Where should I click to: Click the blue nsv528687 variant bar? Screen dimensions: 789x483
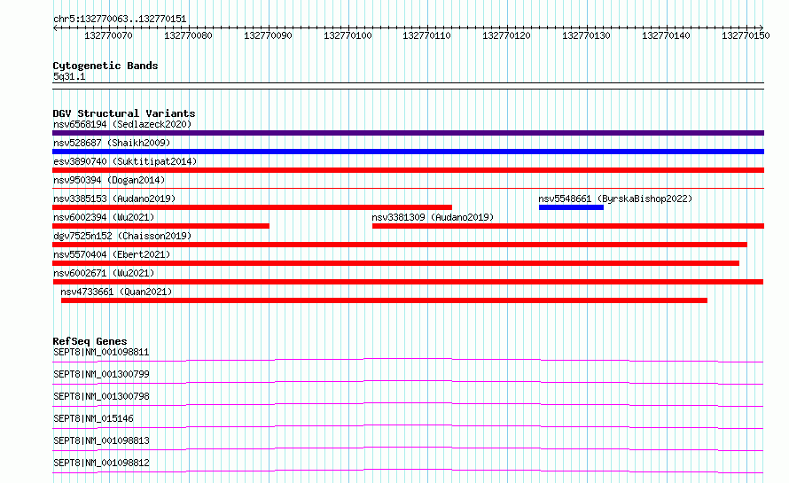(x=408, y=152)
